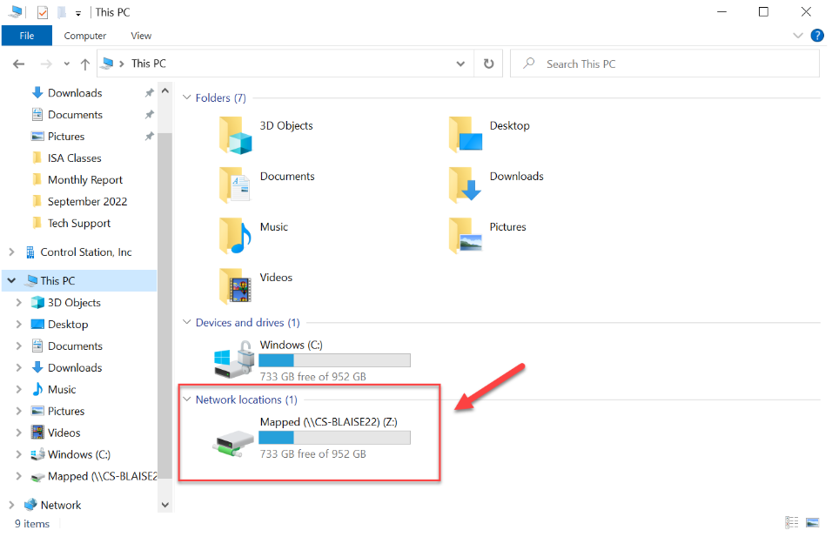
Task: Click the "733 GB free of 952 GB" text under Mapped drive
Action: pos(313,453)
